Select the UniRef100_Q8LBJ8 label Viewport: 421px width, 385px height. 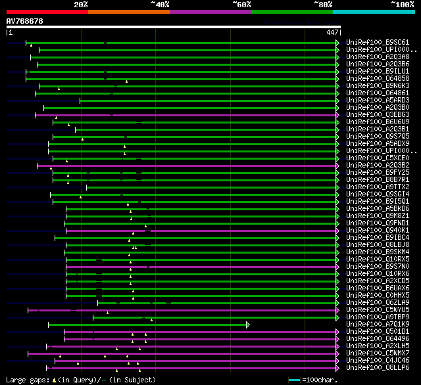(x=378, y=245)
